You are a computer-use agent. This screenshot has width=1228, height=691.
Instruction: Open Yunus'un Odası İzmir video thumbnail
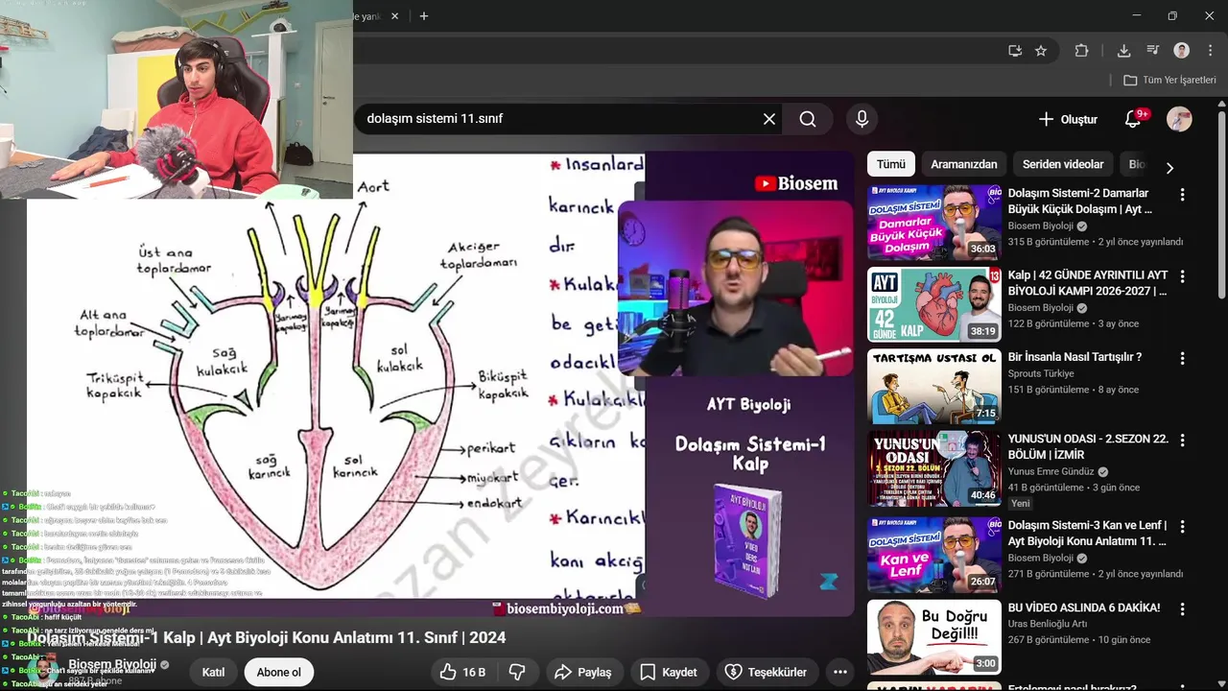point(934,469)
